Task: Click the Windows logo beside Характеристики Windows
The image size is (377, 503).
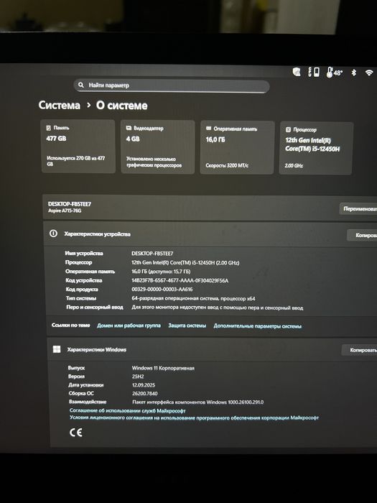Action: tap(57, 349)
